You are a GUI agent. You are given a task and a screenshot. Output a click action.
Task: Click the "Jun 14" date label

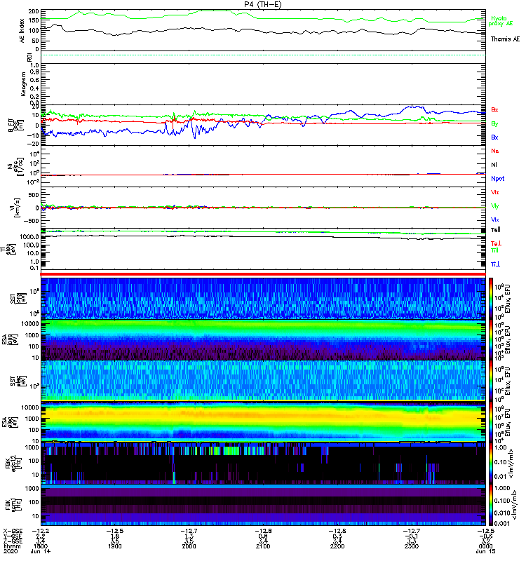click(41, 551)
